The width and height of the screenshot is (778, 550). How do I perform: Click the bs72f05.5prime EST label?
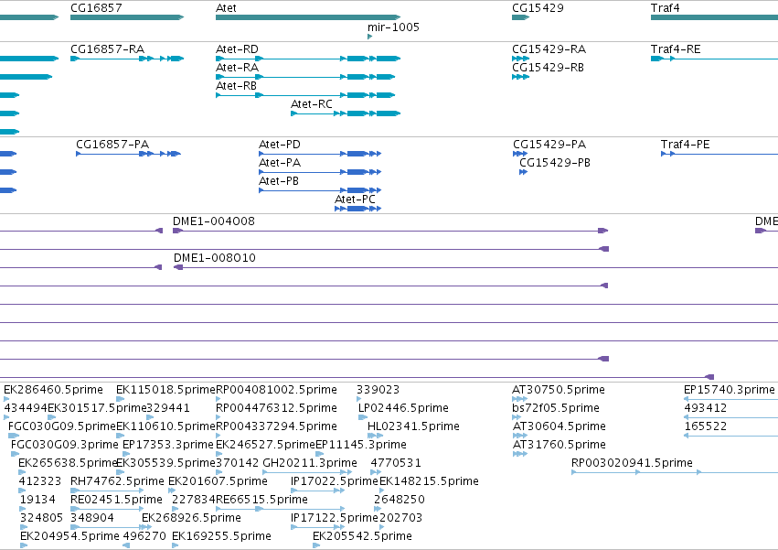point(556,408)
